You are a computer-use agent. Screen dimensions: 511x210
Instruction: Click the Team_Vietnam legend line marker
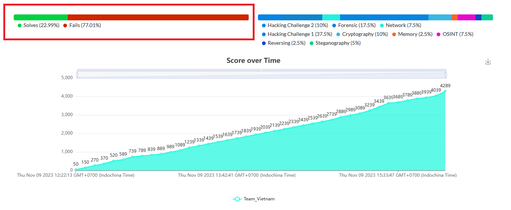coord(237,199)
